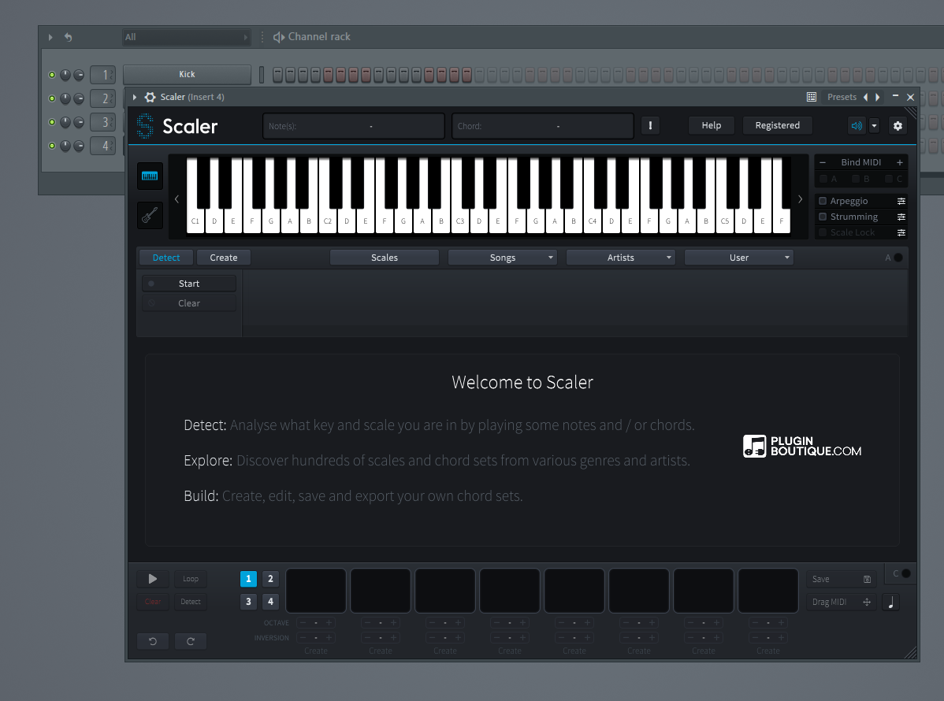Viewport: 944px width, 701px height.
Task: Remove a MIDI binding with minus
Action: coord(823,162)
